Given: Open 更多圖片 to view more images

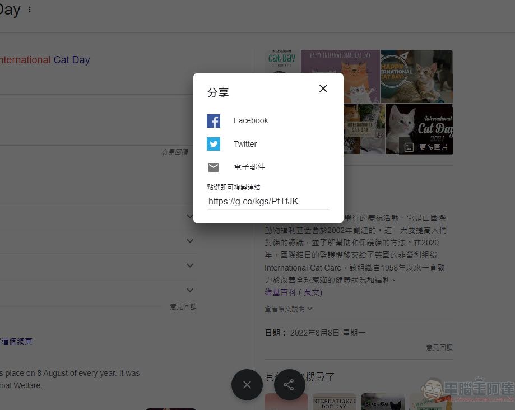Looking at the screenshot, I should tap(426, 147).
